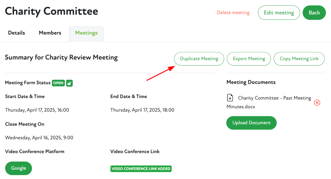This screenshot has height=179, width=331.
Task: Click the Charity Committee page title
Action: point(52,11)
